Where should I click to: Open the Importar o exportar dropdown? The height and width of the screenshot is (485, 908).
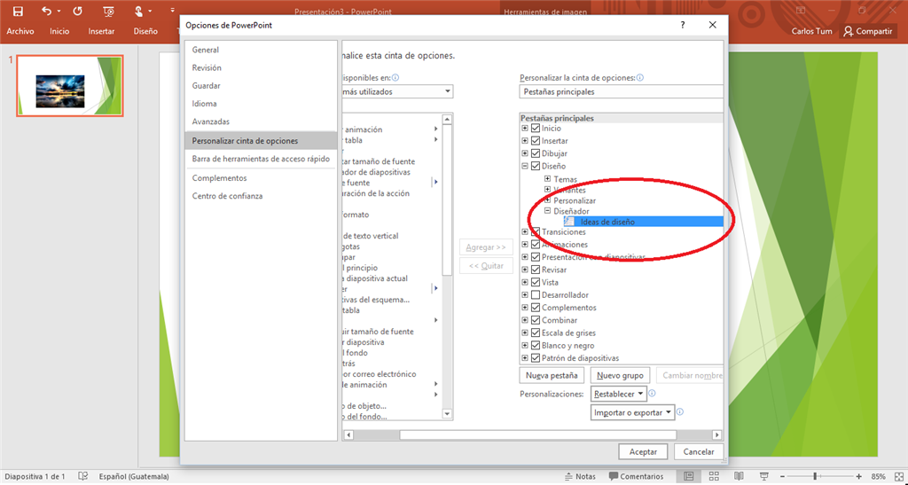(632, 412)
